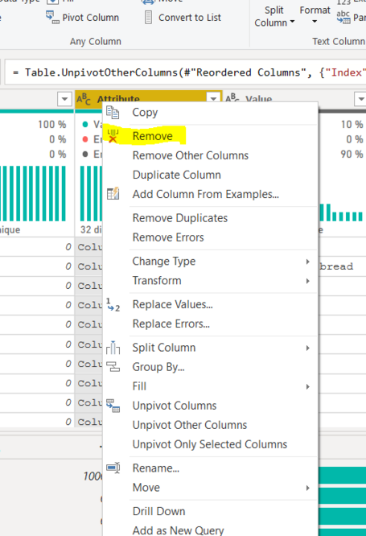
Task: Choose Remove Other Columns
Action: click(x=191, y=155)
